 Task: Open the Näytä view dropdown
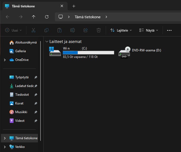(x=149, y=30)
